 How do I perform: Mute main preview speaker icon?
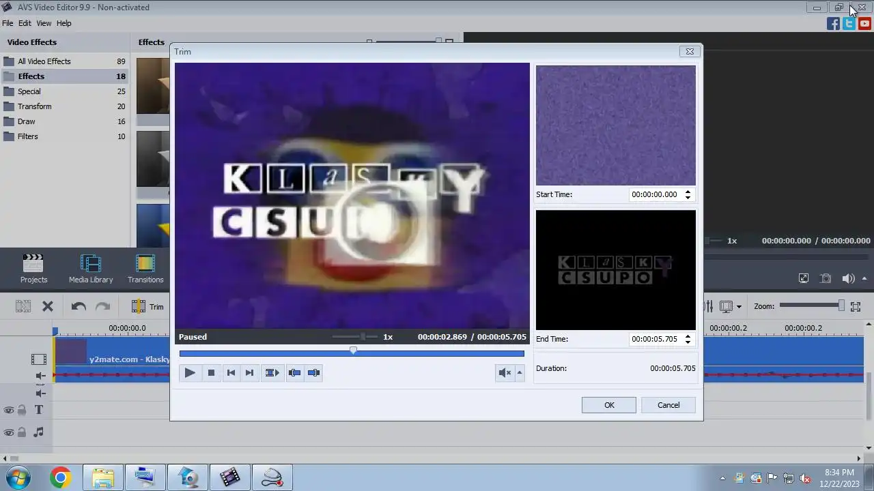[x=848, y=278]
